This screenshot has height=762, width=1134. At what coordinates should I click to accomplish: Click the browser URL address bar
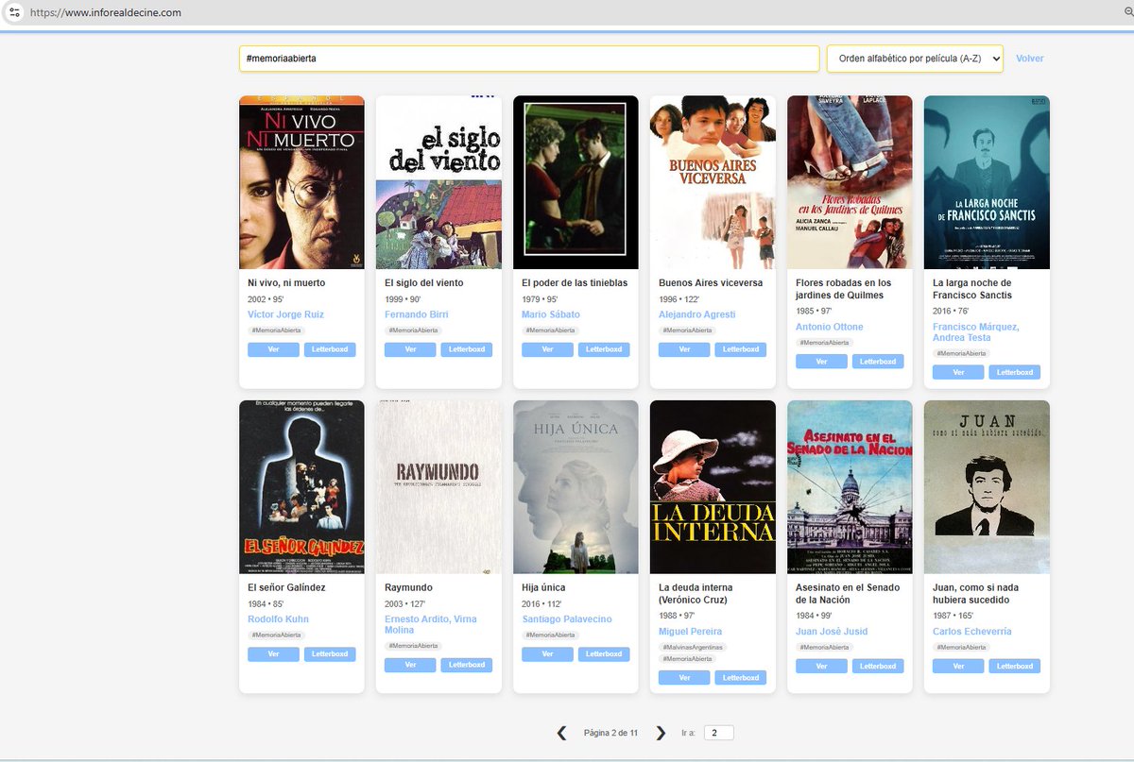pyautogui.click(x=567, y=13)
